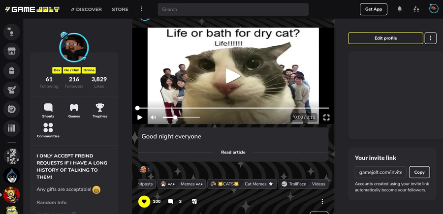The image size is (443, 214).
Task: Click the profile avatar picture
Action: [x=74, y=47]
